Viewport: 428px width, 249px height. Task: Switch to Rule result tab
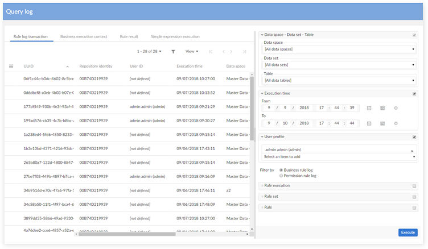129,36
